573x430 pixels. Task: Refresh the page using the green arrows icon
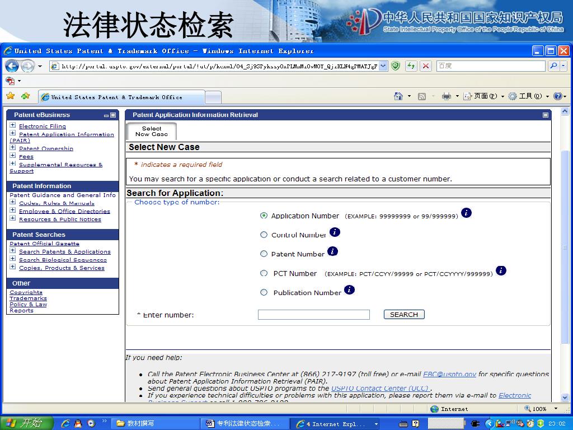(x=411, y=66)
